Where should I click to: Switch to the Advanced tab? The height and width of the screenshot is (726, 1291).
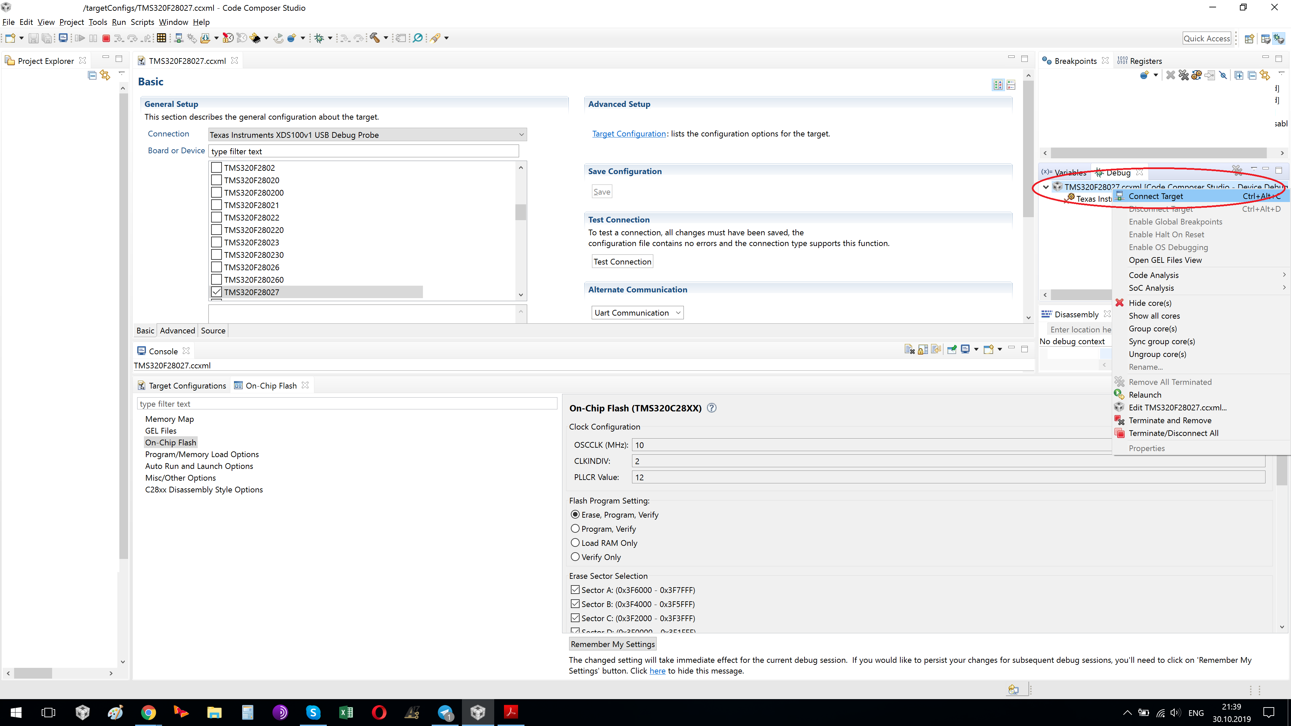(x=178, y=331)
